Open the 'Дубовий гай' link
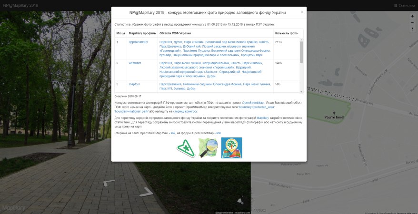Image resolution: width=418 pixels, height=214 pixels. click(x=191, y=46)
